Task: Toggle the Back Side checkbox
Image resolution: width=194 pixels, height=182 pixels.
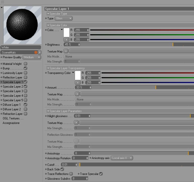Action: point(62,169)
